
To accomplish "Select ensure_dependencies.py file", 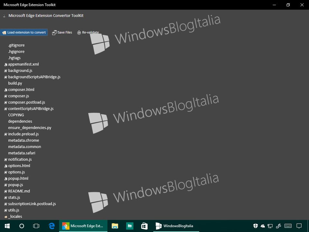I will point(30,128).
